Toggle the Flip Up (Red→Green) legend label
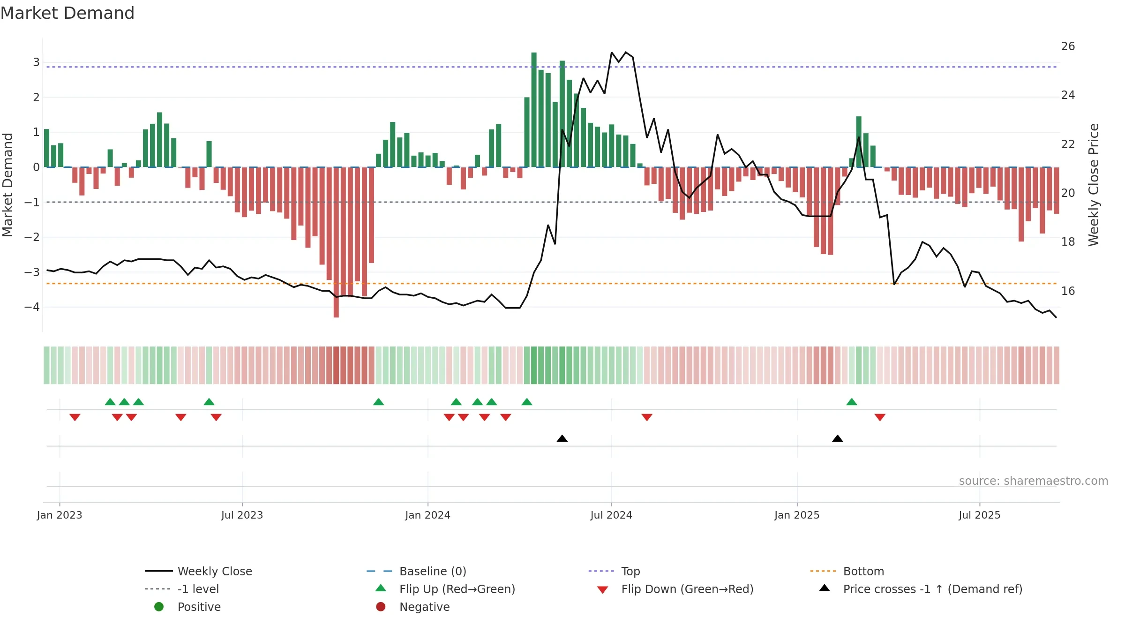This screenshot has height=633, width=1125. point(457,589)
